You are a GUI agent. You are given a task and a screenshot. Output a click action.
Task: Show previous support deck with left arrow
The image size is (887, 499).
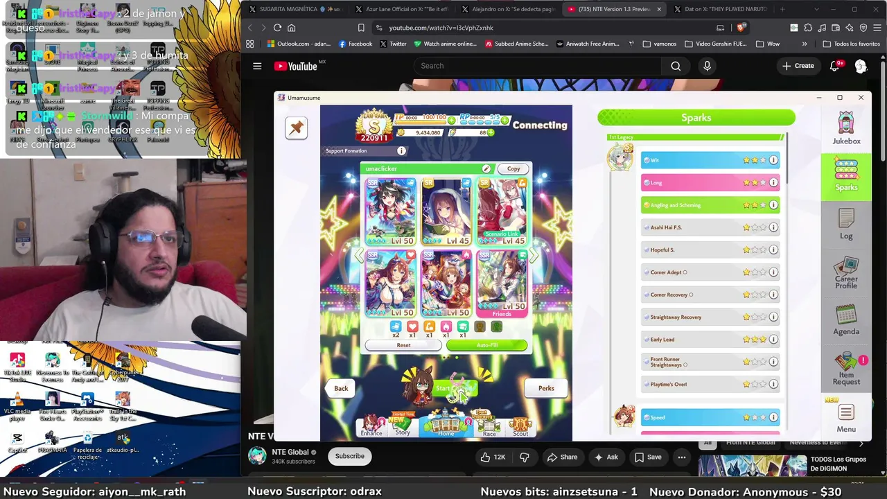click(358, 256)
